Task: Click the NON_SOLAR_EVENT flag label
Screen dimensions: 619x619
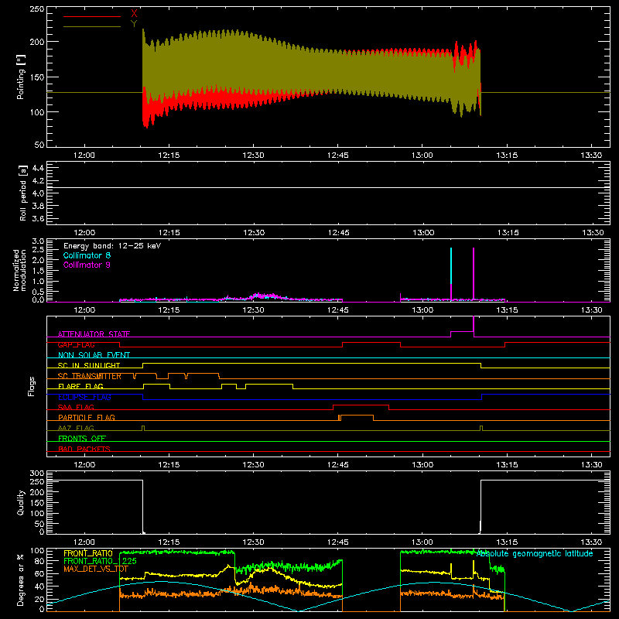Action: coord(94,355)
